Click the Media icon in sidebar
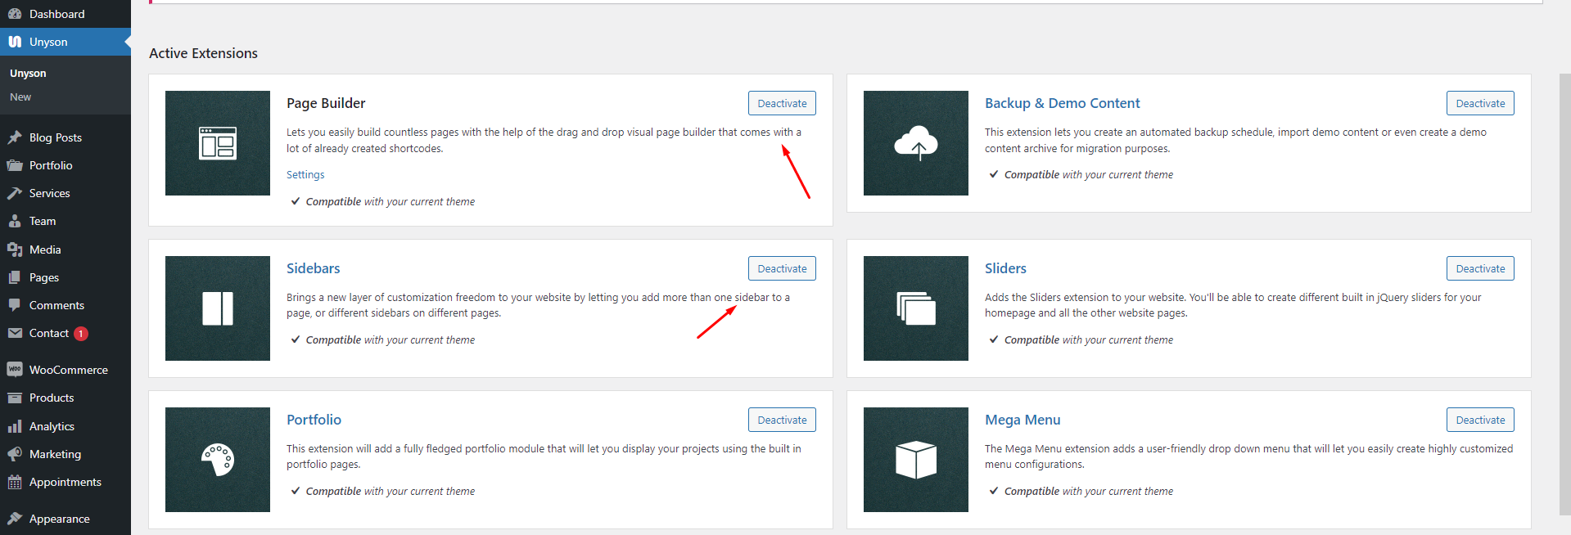 point(15,250)
